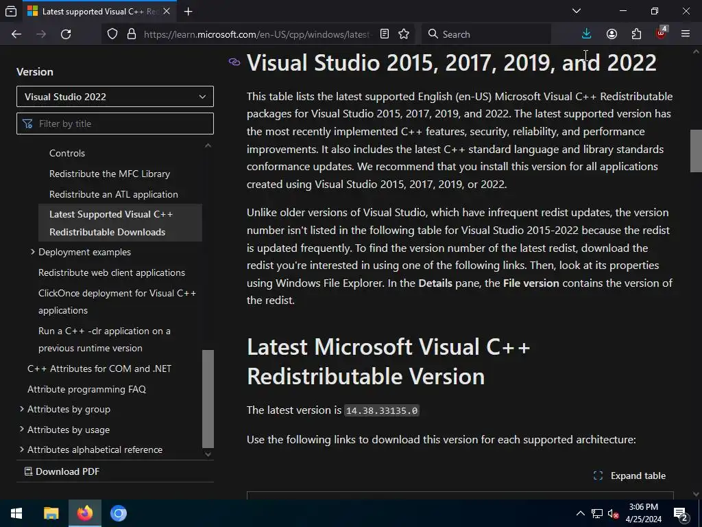Click the Download PDF button
Screen dimensions: 702x527
[62, 471]
